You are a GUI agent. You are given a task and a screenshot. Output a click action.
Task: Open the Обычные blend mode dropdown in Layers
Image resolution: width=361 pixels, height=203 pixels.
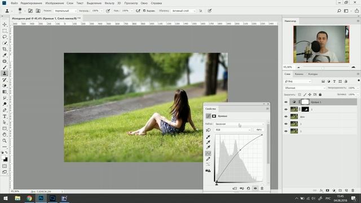[305, 88]
